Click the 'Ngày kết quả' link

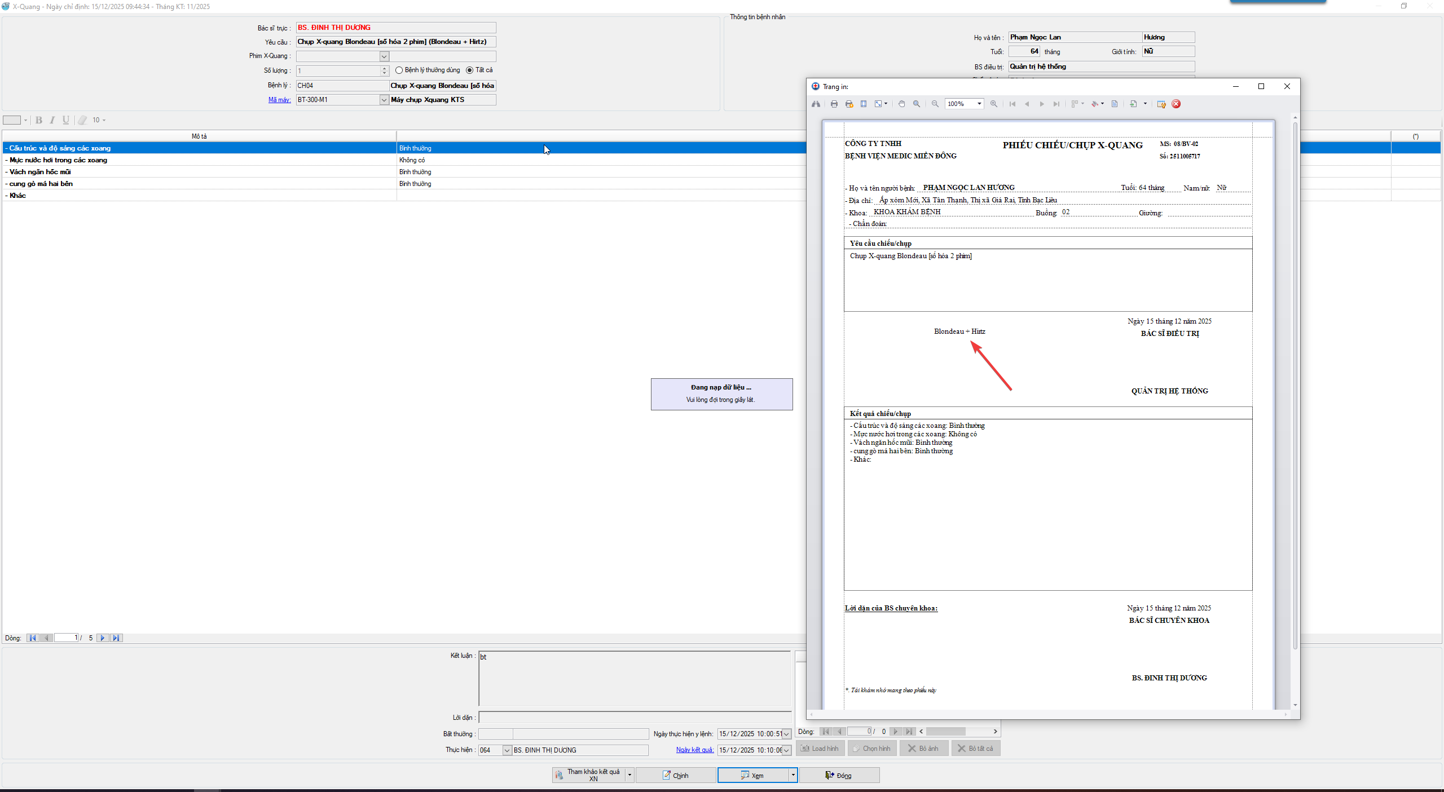point(694,750)
